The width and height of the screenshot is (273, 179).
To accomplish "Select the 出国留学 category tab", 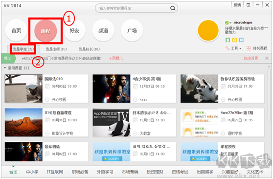I will (205, 172).
